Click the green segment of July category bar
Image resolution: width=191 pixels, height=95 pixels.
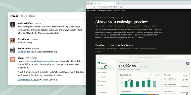click(x=130, y=94)
